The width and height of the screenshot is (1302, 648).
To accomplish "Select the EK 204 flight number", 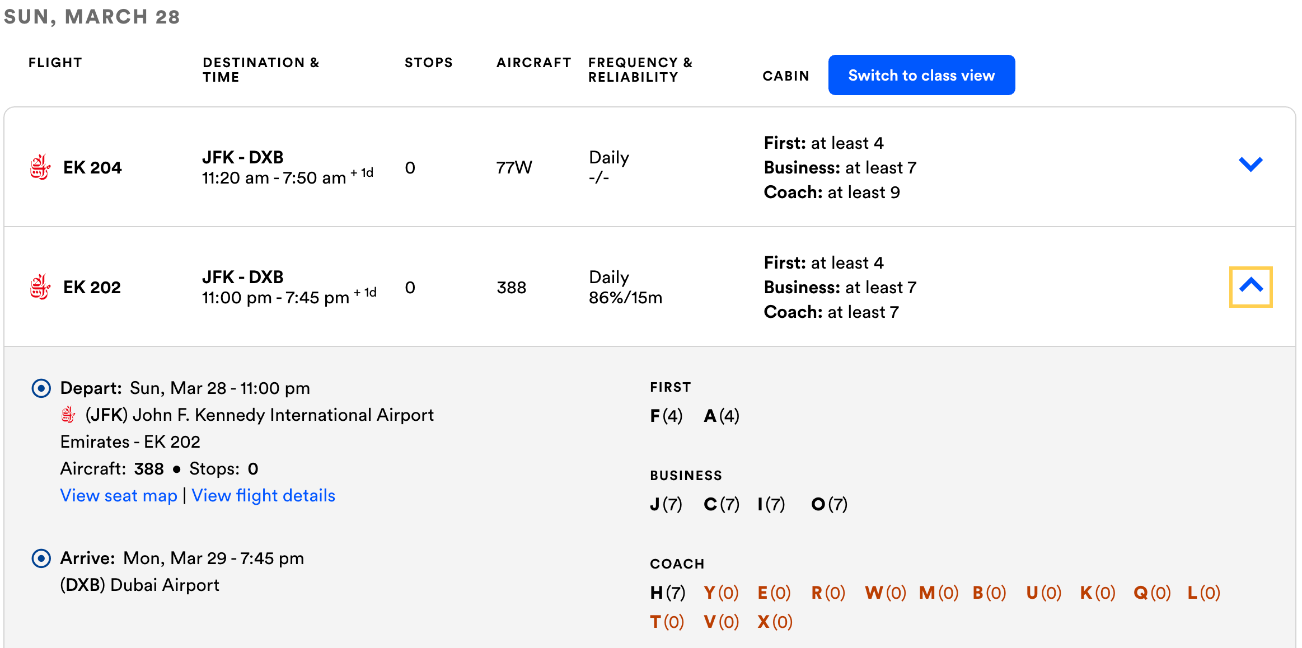I will (92, 167).
